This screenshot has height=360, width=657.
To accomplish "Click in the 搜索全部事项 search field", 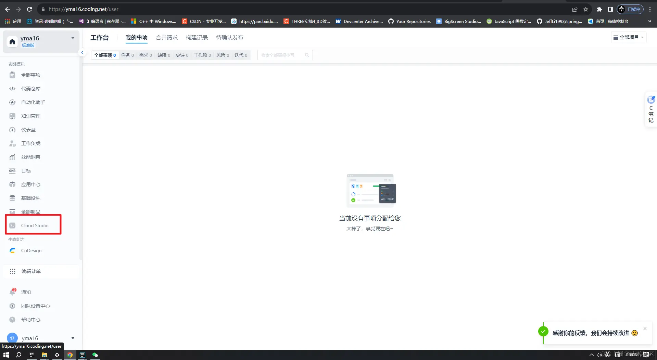I will tap(281, 55).
